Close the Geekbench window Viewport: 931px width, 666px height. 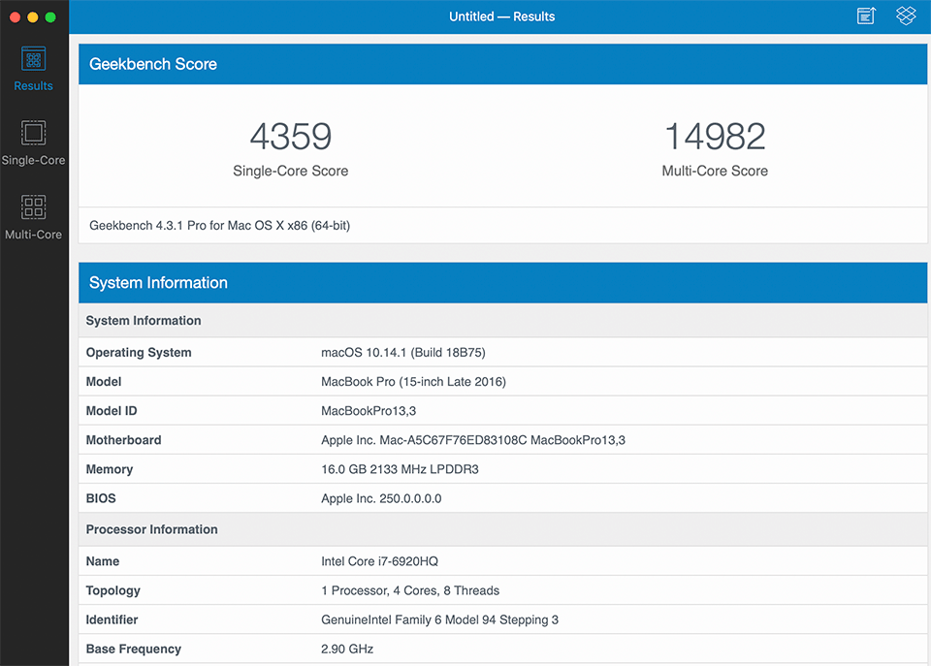coord(16,17)
